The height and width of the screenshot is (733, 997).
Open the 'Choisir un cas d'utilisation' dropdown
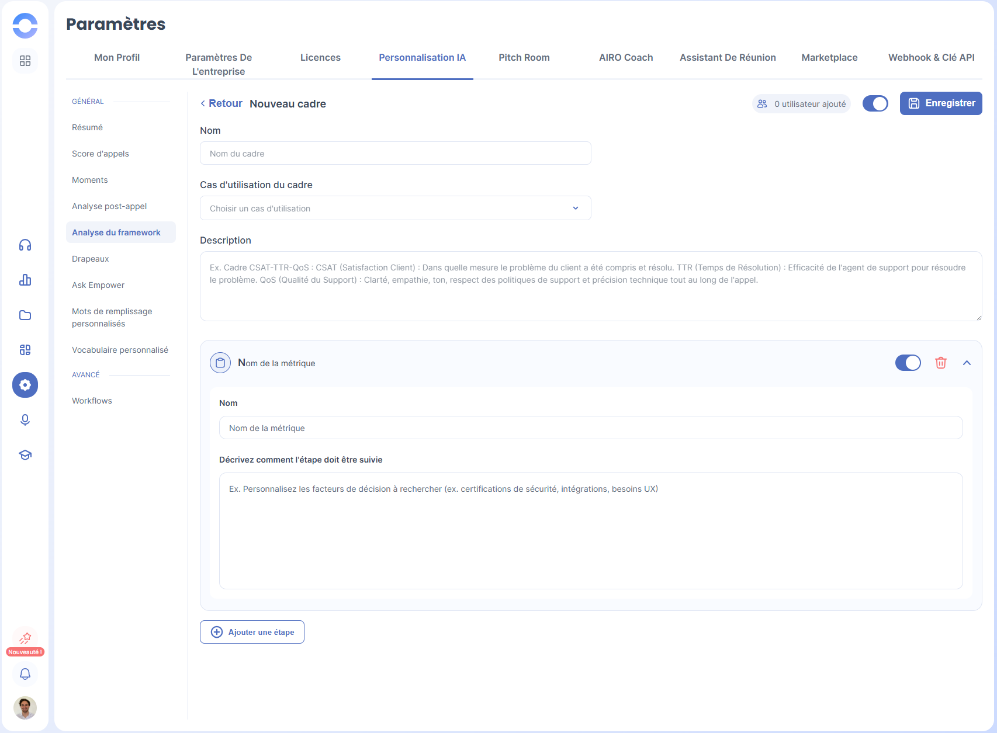point(395,209)
